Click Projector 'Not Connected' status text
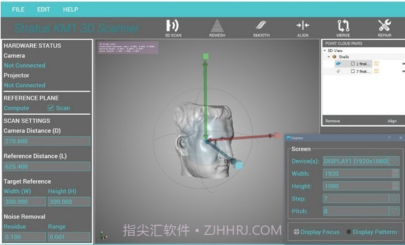 (24, 85)
